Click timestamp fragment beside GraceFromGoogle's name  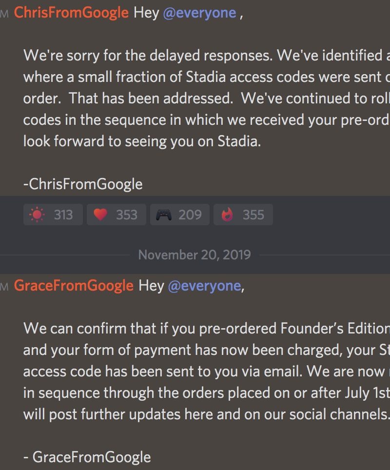5,287
